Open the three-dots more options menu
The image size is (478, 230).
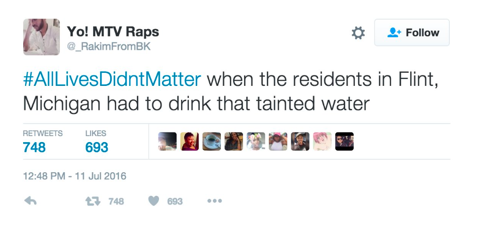tap(215, 201)
